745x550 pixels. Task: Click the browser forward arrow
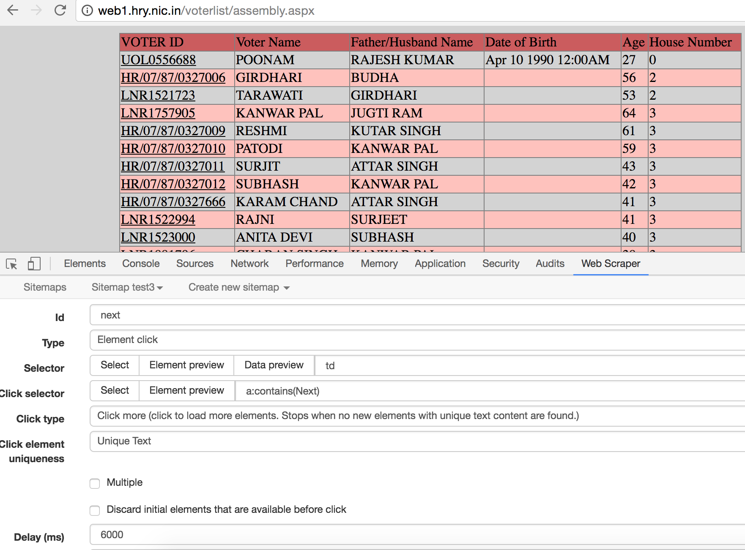pyautogui.click(x=37, y=10)
